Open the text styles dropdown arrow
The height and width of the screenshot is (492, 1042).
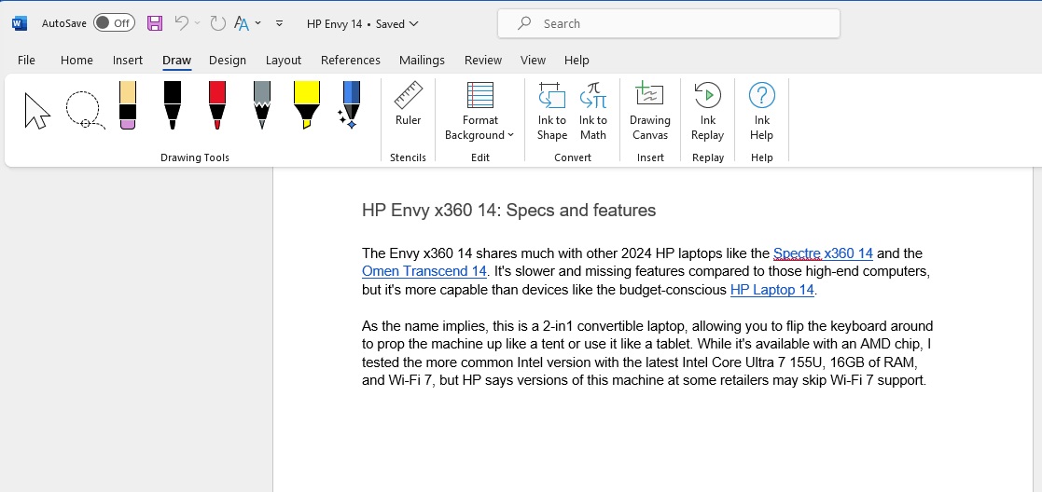click(x=257, y=23)
